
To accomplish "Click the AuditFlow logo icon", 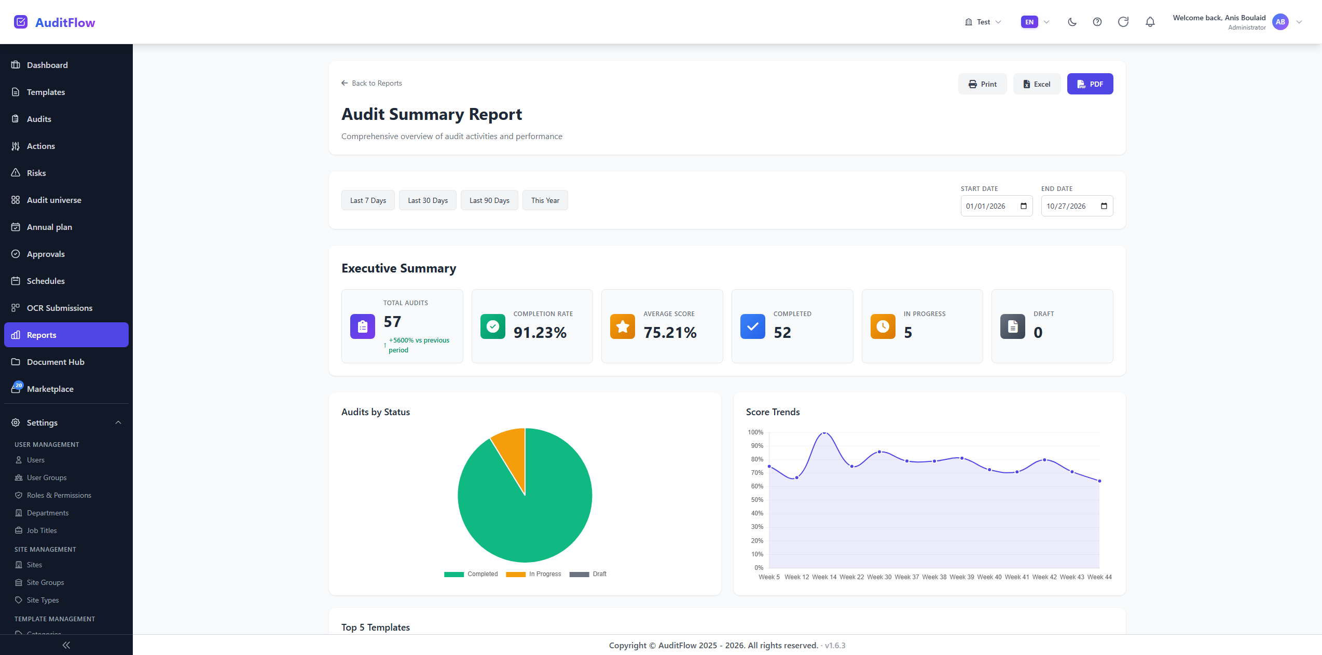I will point(21,22).
